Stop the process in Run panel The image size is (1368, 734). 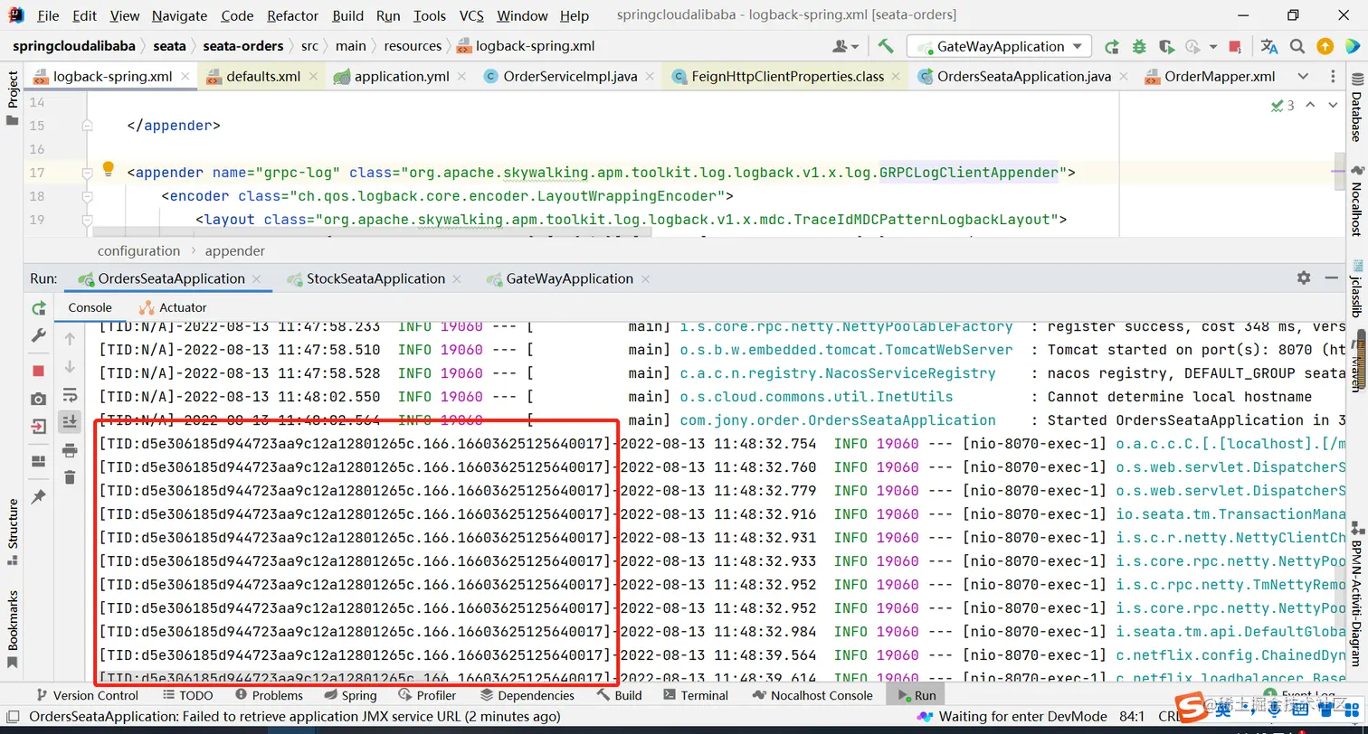38,371
